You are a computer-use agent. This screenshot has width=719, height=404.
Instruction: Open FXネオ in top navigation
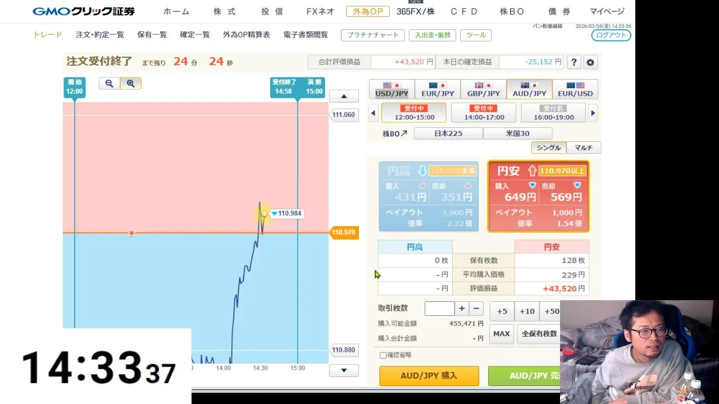[320, 12]
